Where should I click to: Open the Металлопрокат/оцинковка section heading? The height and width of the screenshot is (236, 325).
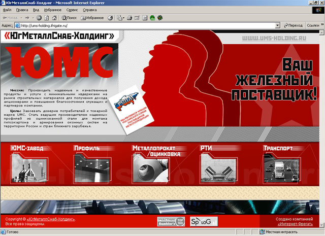tap(156, 151)
